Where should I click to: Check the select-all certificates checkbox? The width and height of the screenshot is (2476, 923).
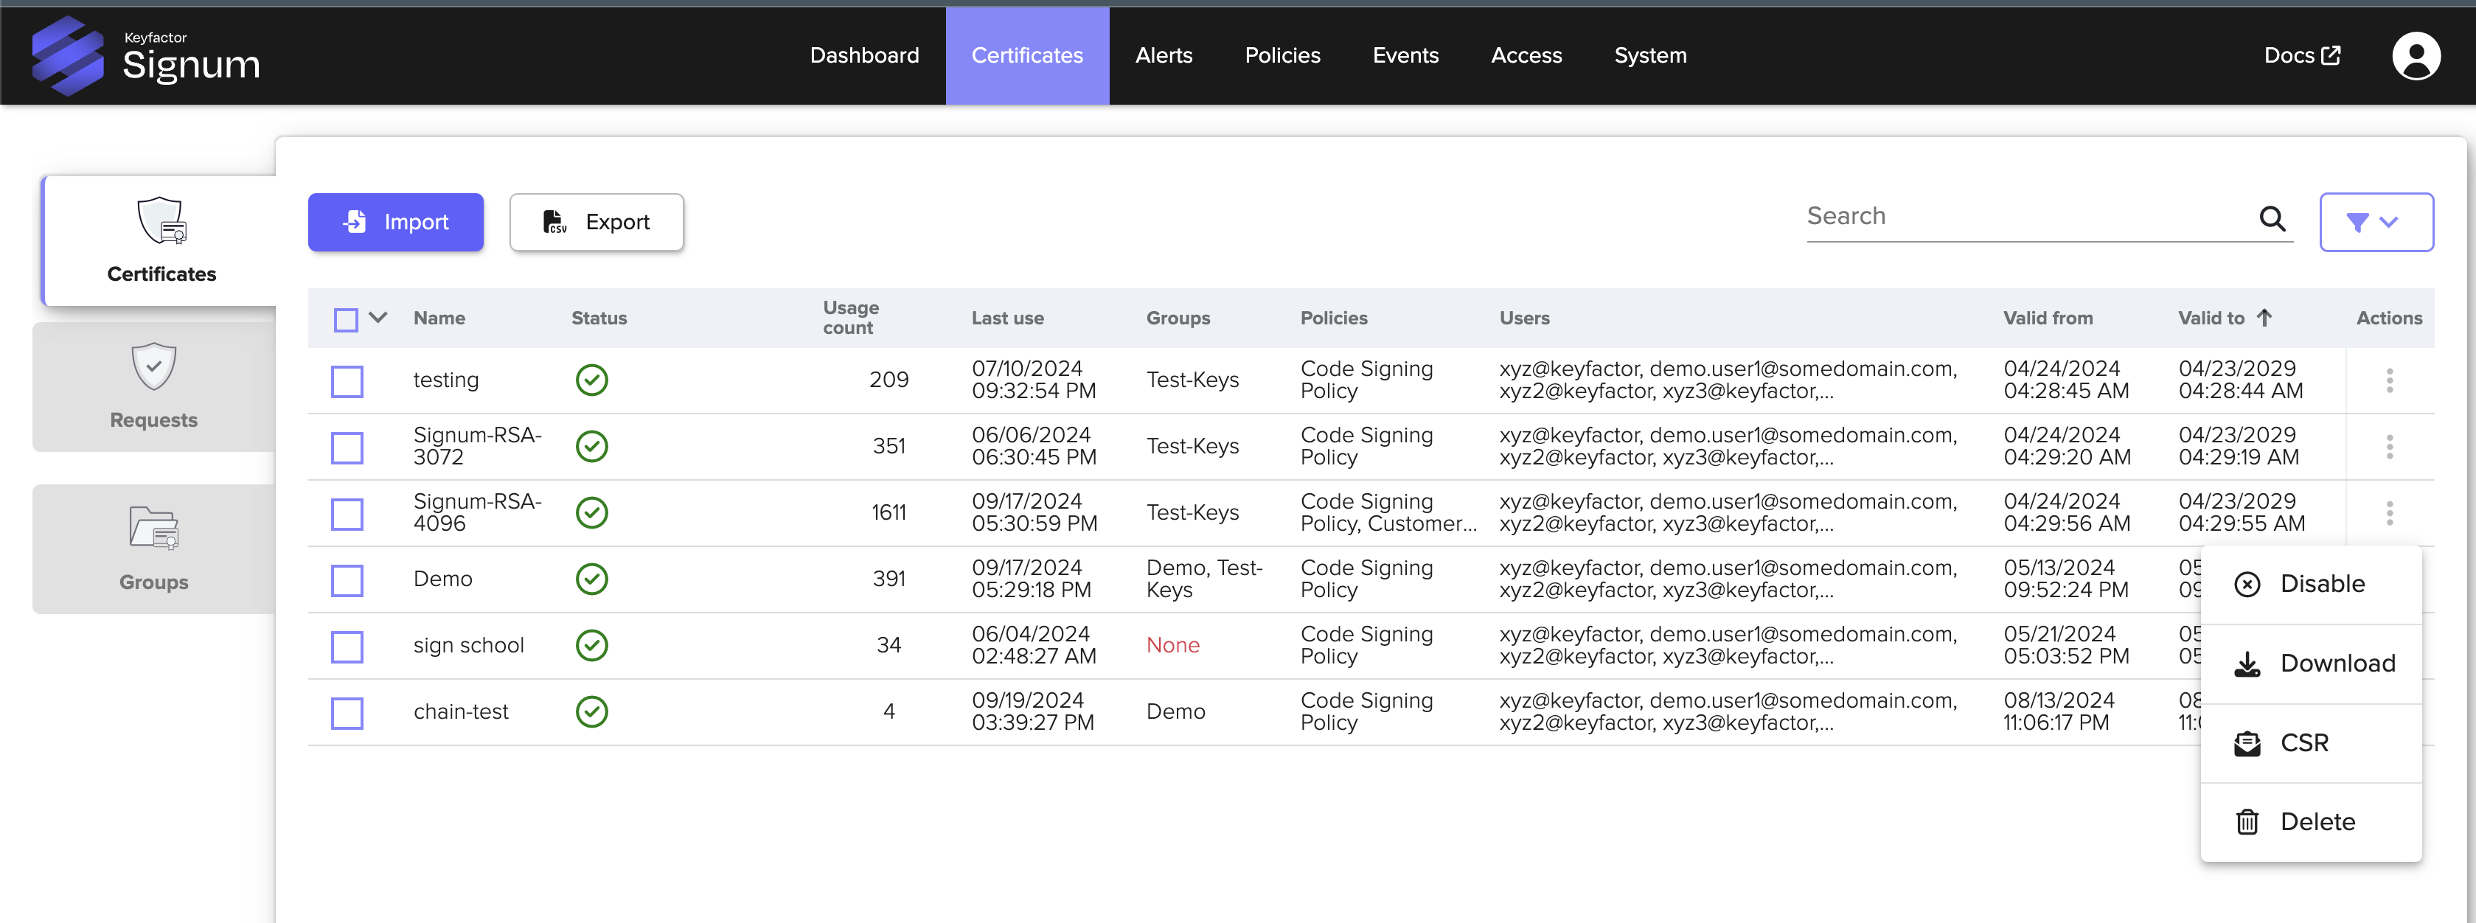tap(346, 318)
